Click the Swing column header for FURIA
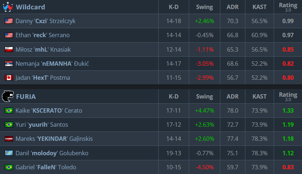 coord(205,97)
